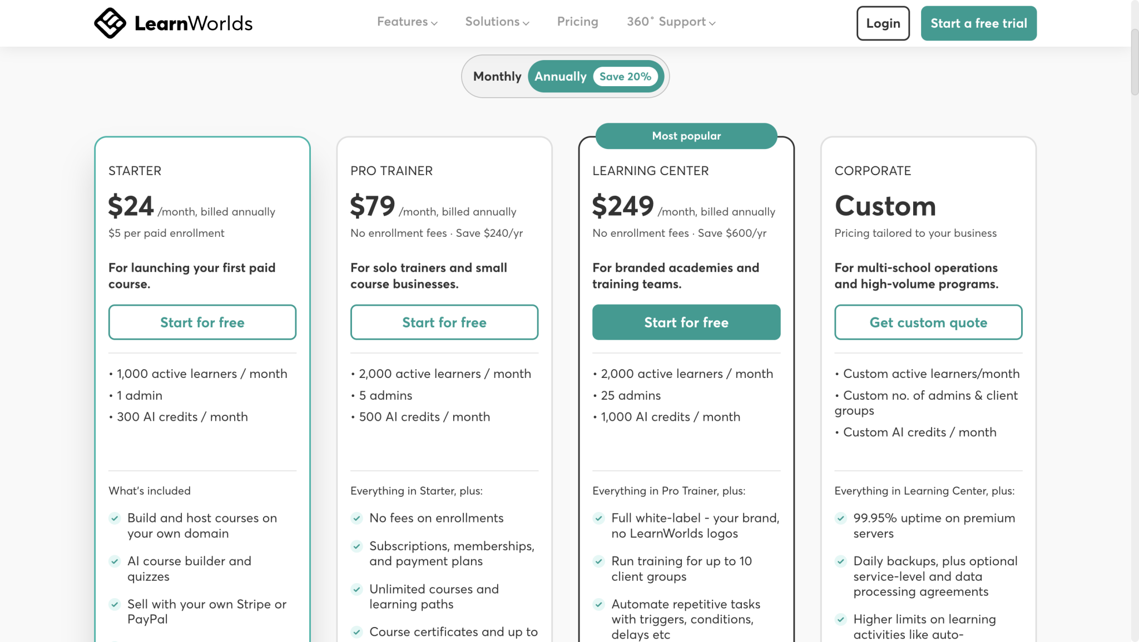
Task: Click checkmark icon next to '99.95% uptime on premium servers'
Action: (840, 518)
